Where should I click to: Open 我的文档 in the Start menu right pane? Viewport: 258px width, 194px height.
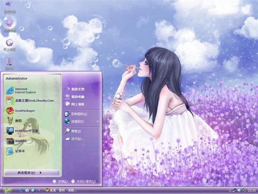click(x=75, y=89)
